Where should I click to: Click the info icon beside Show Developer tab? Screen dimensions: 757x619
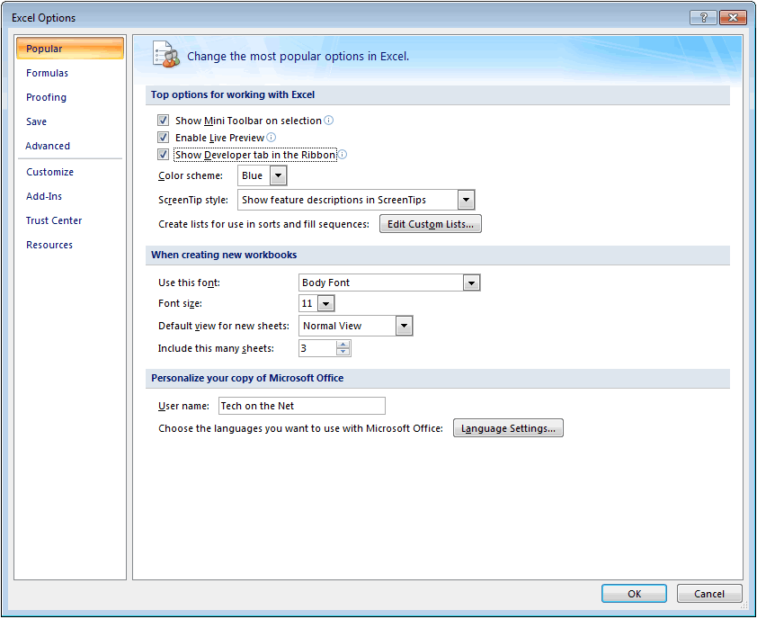click(343, 155)
